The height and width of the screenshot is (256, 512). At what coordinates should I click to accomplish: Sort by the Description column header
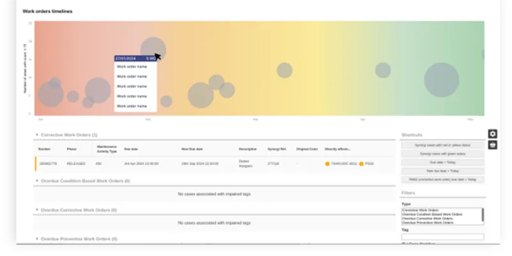coord(248,149)
